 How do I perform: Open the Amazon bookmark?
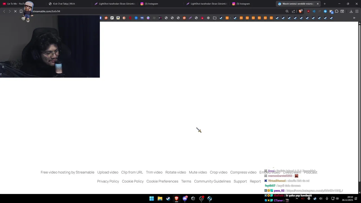(x=118, y=18)
